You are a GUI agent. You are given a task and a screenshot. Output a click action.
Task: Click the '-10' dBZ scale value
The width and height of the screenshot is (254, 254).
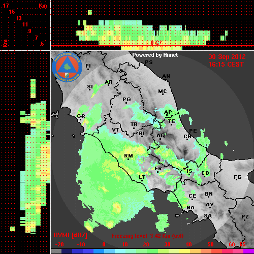click(81, 244)
